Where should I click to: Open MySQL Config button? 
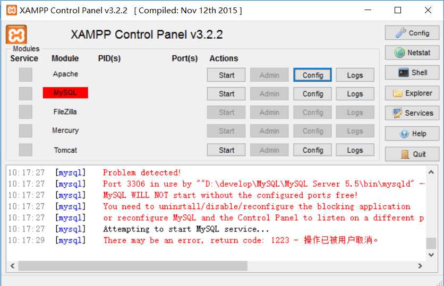pos(312,93)
